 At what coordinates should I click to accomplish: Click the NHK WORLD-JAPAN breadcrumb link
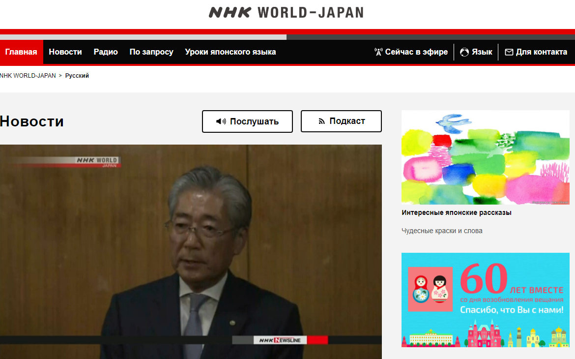tap(28, 76)
